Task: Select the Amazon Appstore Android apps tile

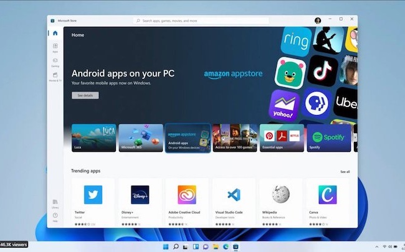Action: [188, 138]
